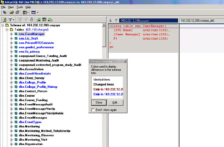Expand the dbo.Accreditation table node
This screenshot has width=224, height=147.
[12, 69]
